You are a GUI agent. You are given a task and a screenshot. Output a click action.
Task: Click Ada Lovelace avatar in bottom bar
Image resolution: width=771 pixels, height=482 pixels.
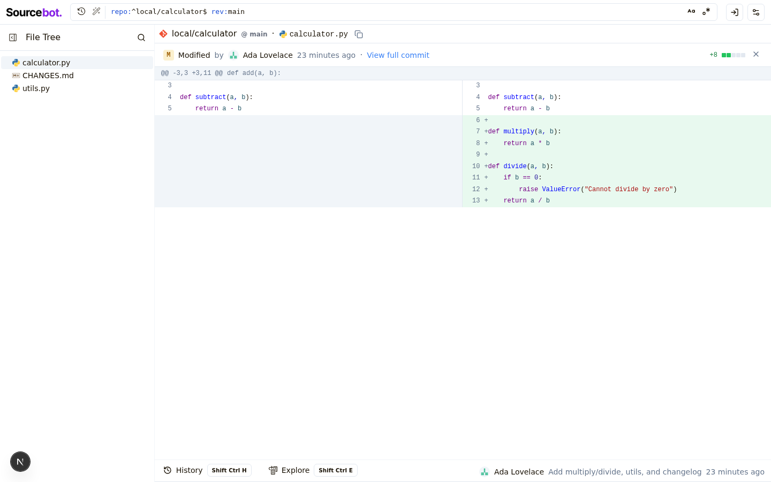tap(485, 472)
